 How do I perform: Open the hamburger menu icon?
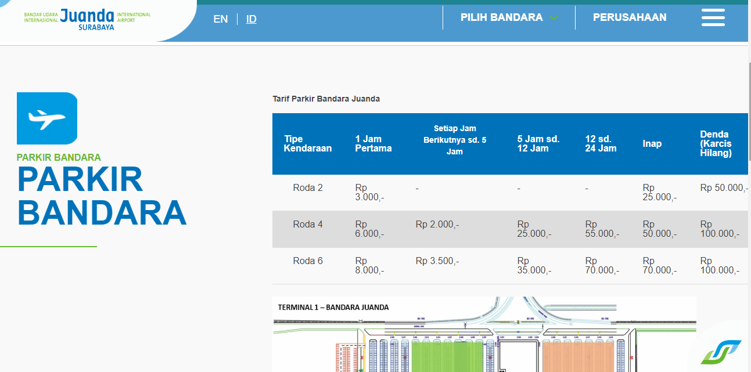click(x=713, y=17)
